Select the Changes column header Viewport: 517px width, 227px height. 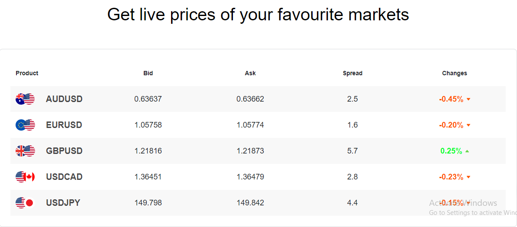pos(455,73)
